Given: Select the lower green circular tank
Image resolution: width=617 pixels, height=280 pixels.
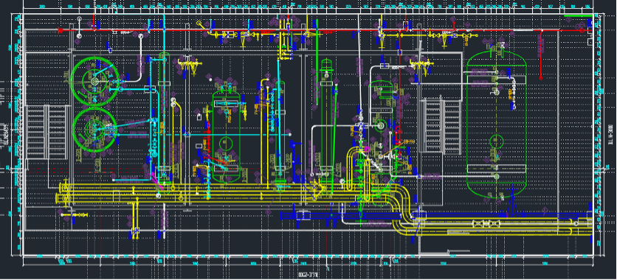Looking at the screenshot, I should pos(94,130).
